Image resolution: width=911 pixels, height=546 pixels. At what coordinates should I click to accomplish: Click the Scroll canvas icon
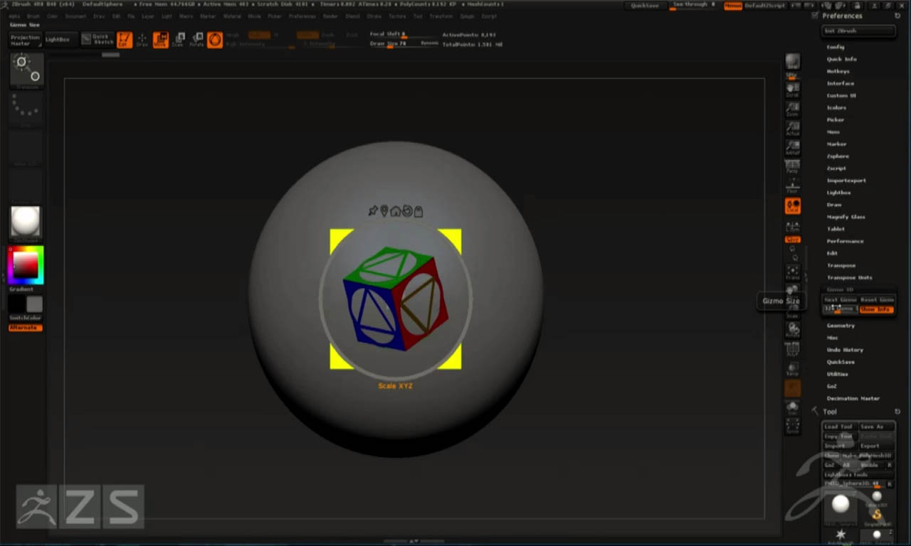(792, 89)
